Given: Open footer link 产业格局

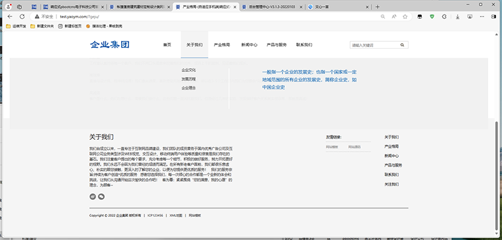Looking at the screenshot, I should 392,147.
